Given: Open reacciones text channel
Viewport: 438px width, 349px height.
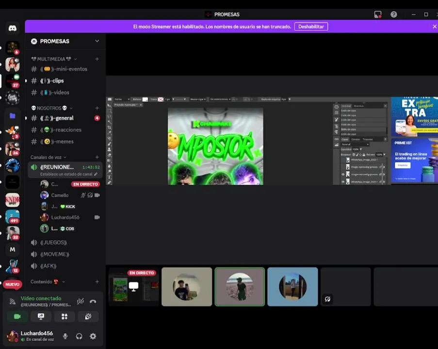Looking at the screenshot, I should point(65,130).
